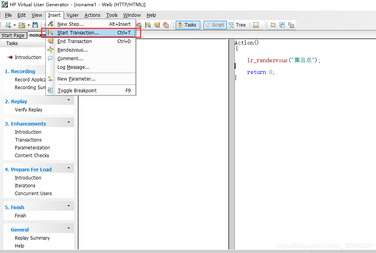Toggle the output window toolbar icon
376x253 pixels.
(x=256, y=25)
